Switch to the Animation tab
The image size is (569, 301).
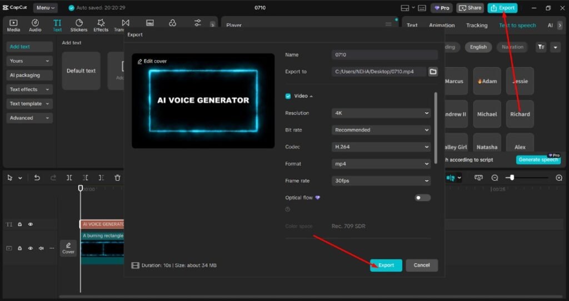[x=442, y=26]
